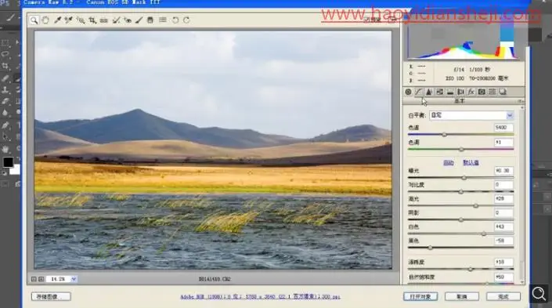Select the Zoom tool in Camera Raw toolbar

[x=34, y=20]
